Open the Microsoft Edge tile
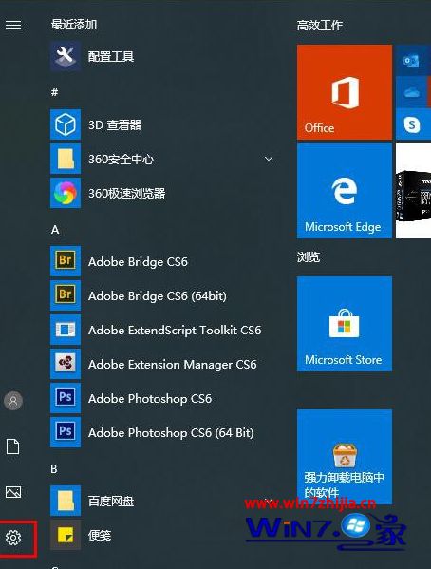This screenshot has height=569, width=431. tap(345, 191)
